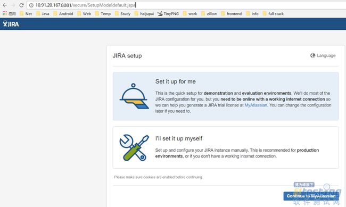Open the full stack bookmarks folder

coord(273,14)
